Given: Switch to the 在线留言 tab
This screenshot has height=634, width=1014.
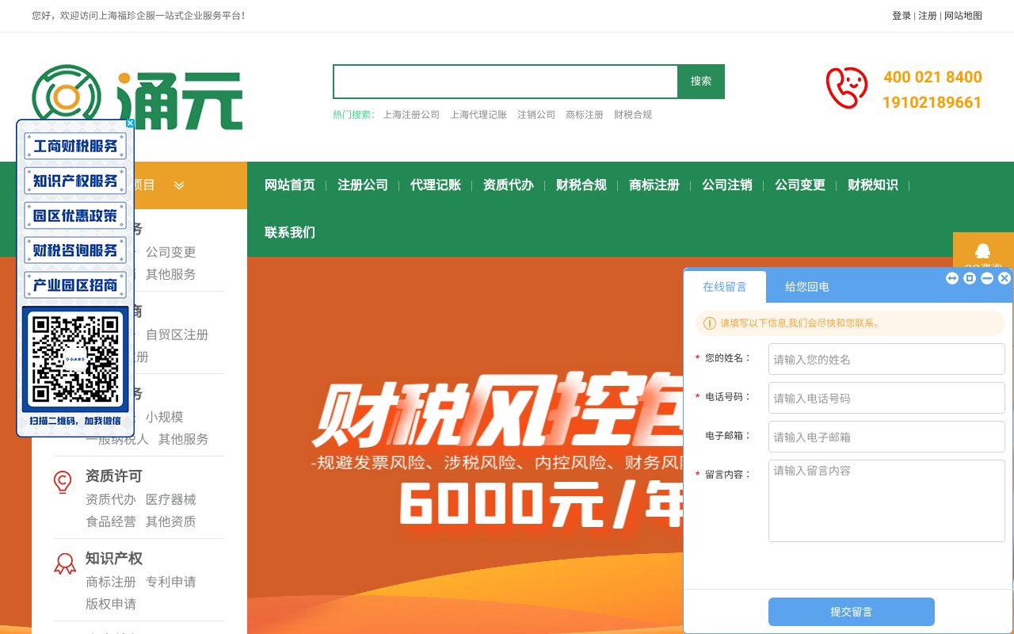Looking at the screenshot, I should (726, 287).
